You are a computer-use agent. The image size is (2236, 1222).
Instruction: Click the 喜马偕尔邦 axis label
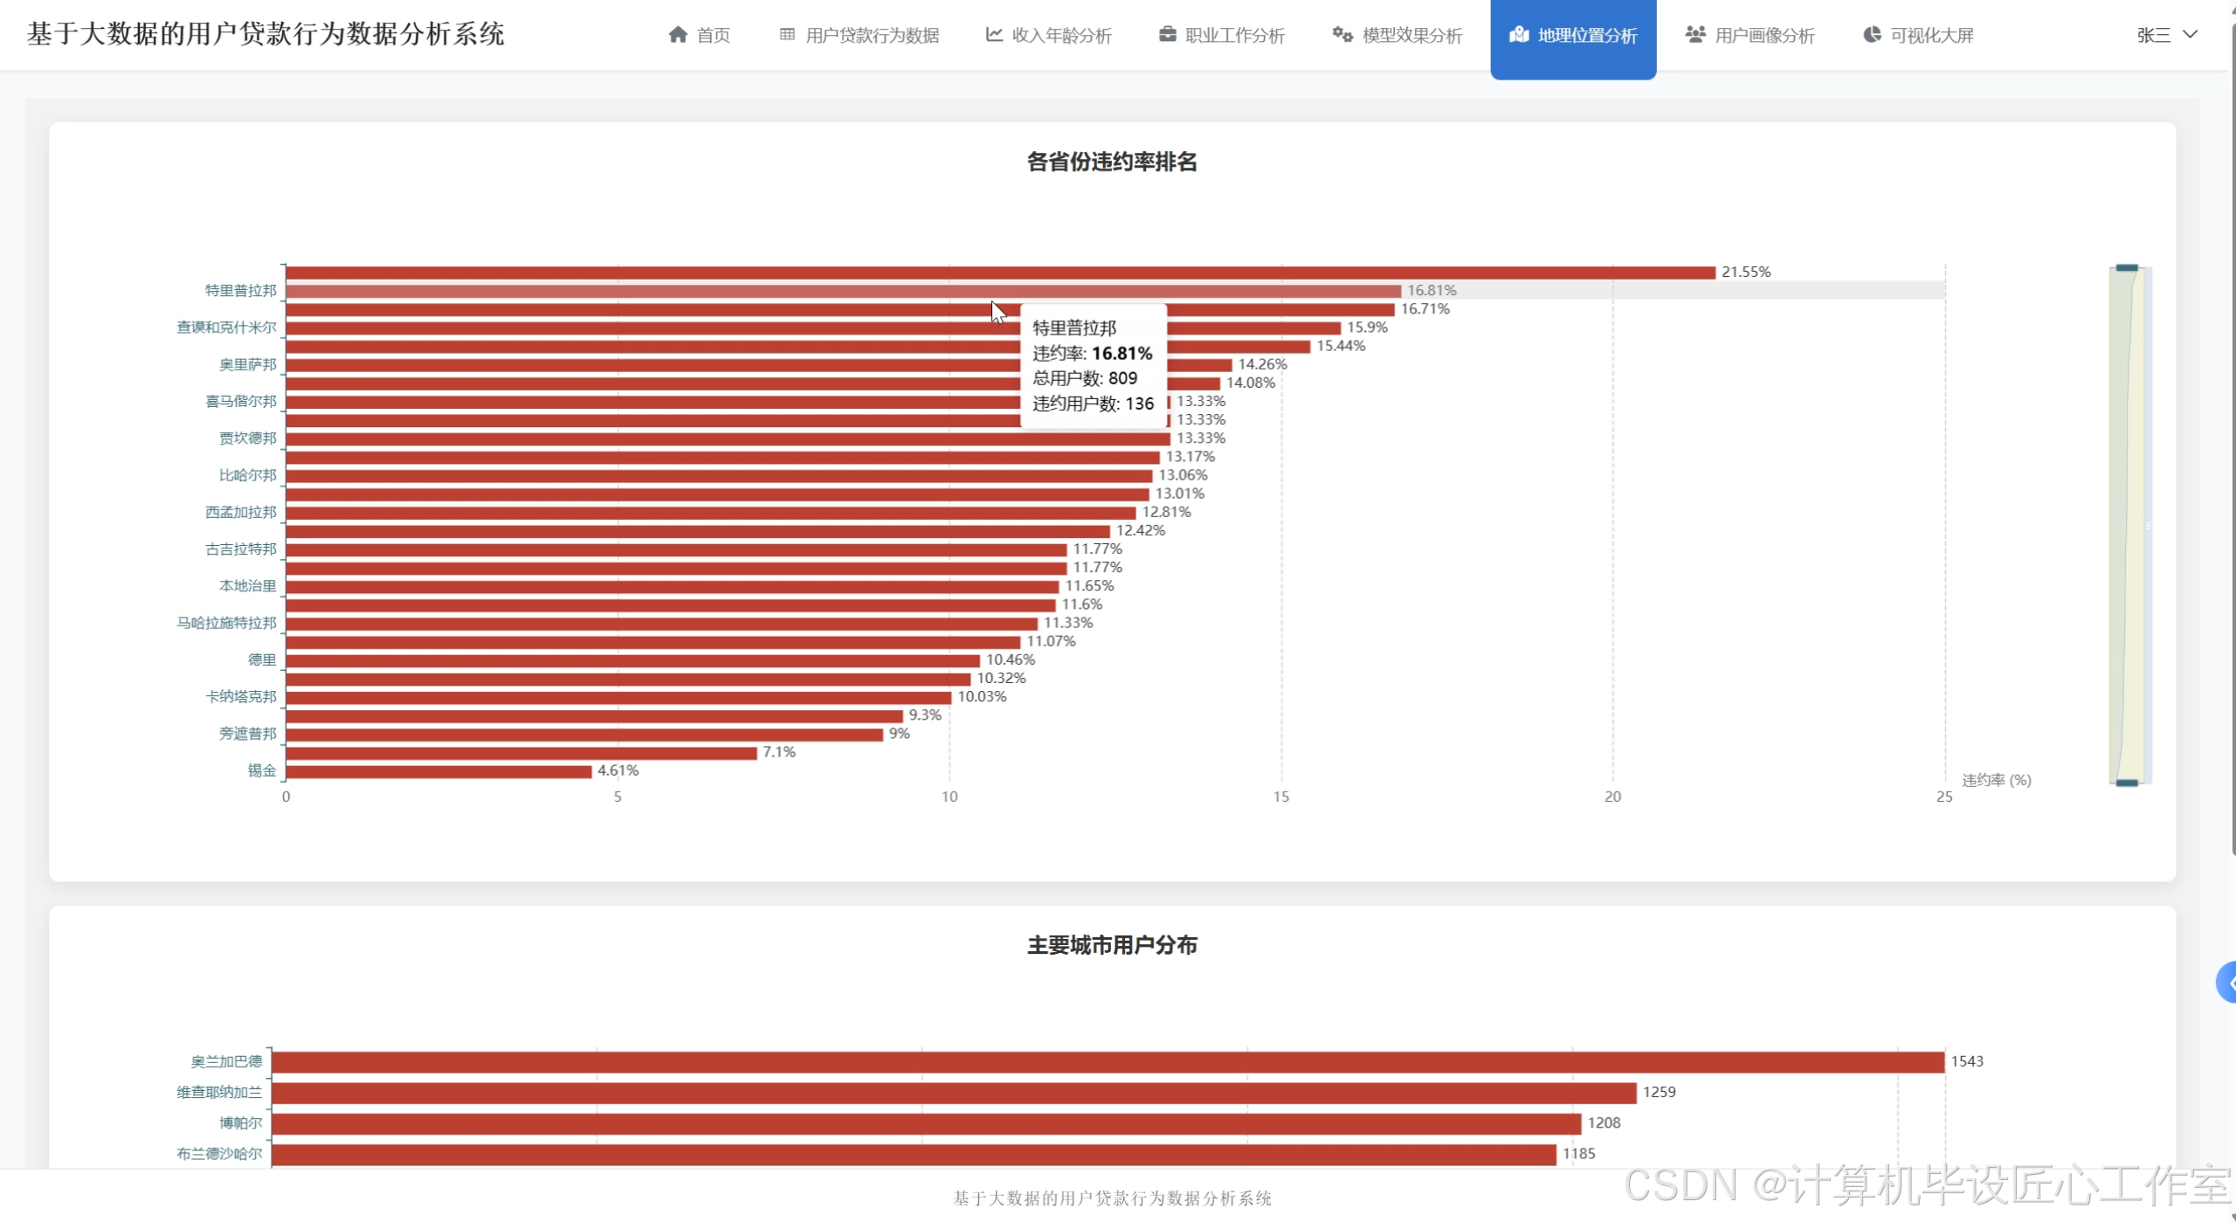240,401
